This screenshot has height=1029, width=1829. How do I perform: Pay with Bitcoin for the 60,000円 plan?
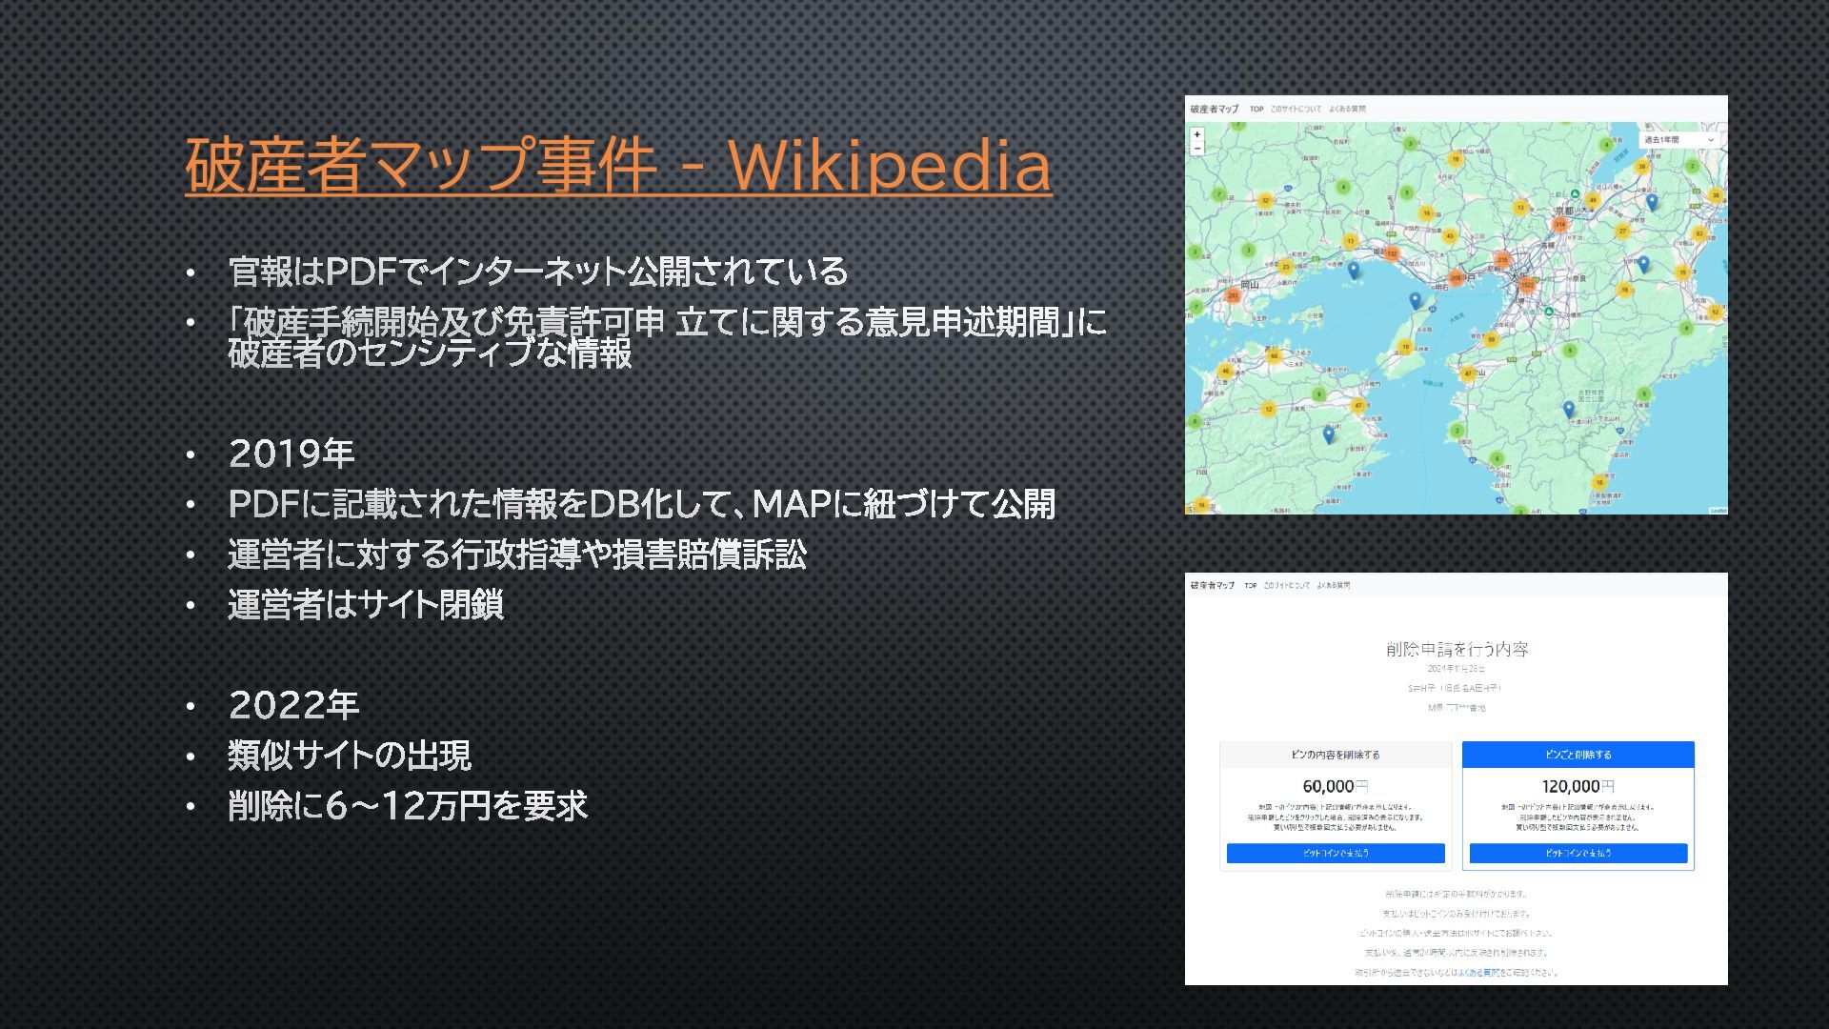tap(1336, 853)
